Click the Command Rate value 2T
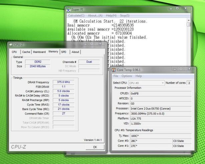 pos(63,113)
